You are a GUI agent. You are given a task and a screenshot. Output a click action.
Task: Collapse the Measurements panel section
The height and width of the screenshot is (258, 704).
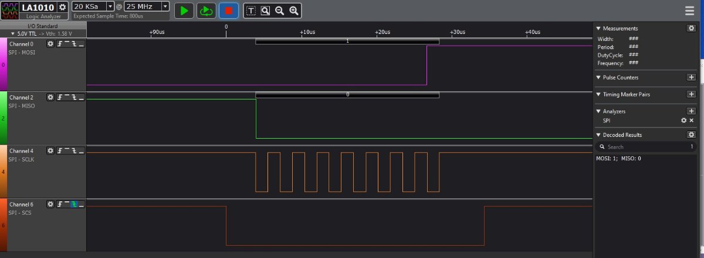click(598, 28)
